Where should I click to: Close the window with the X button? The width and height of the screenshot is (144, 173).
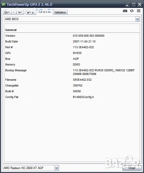140,5
